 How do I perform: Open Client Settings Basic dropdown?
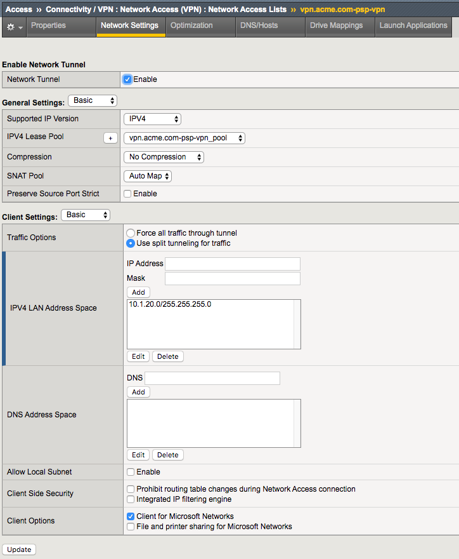86,215
